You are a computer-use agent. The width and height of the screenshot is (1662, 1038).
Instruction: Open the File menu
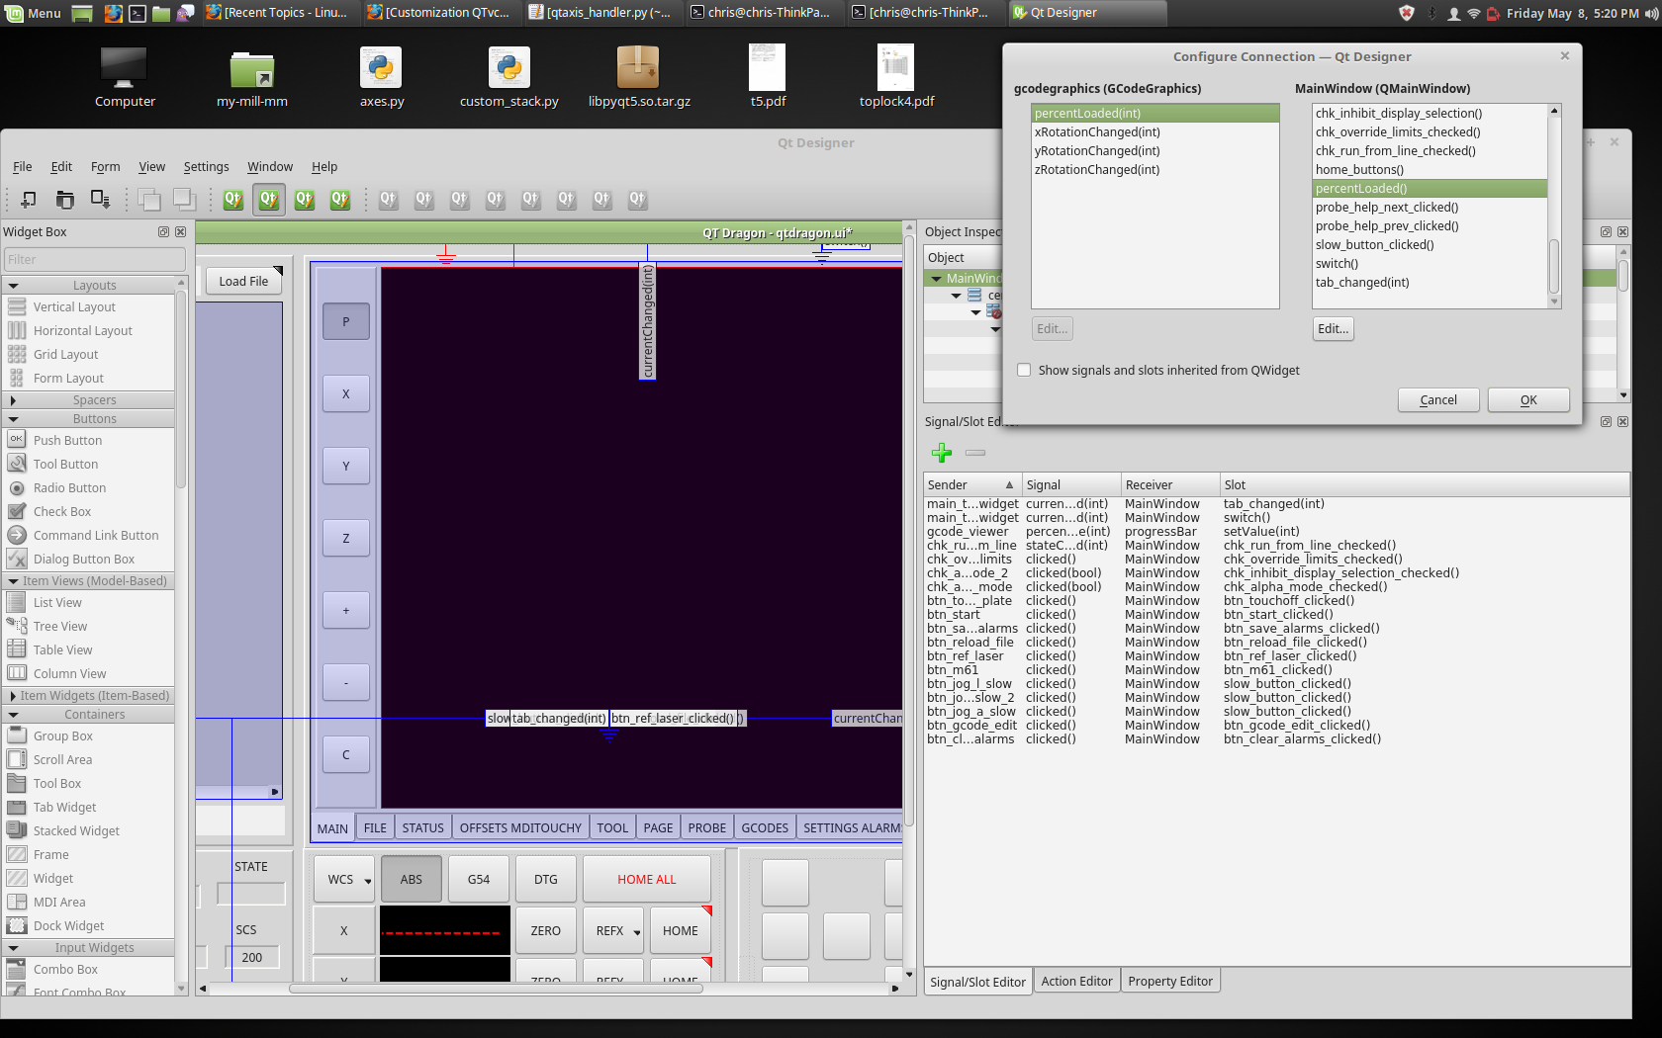(x=22, y=167)
